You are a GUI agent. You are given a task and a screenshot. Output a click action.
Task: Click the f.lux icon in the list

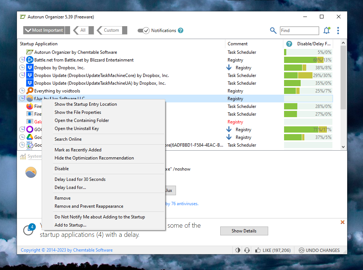30,99
